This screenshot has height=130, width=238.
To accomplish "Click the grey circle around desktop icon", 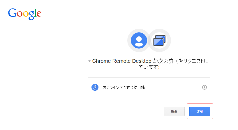I will pyautogui.click(x=159, y=40).
